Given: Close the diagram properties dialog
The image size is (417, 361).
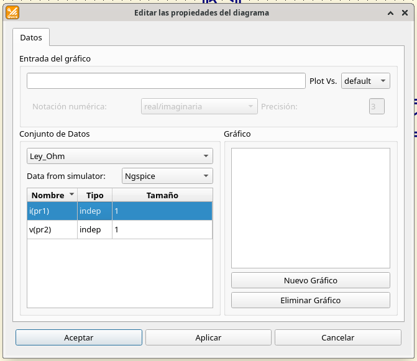Looking at the screenshot, I should click(x=405, y=13).
